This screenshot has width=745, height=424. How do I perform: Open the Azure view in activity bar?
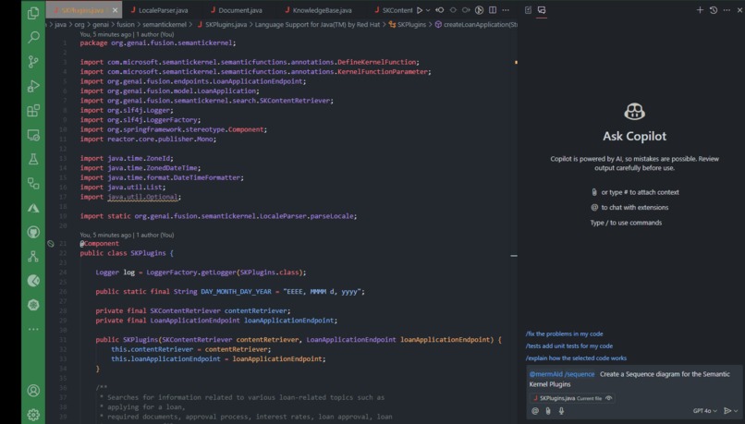pos(33,208)
